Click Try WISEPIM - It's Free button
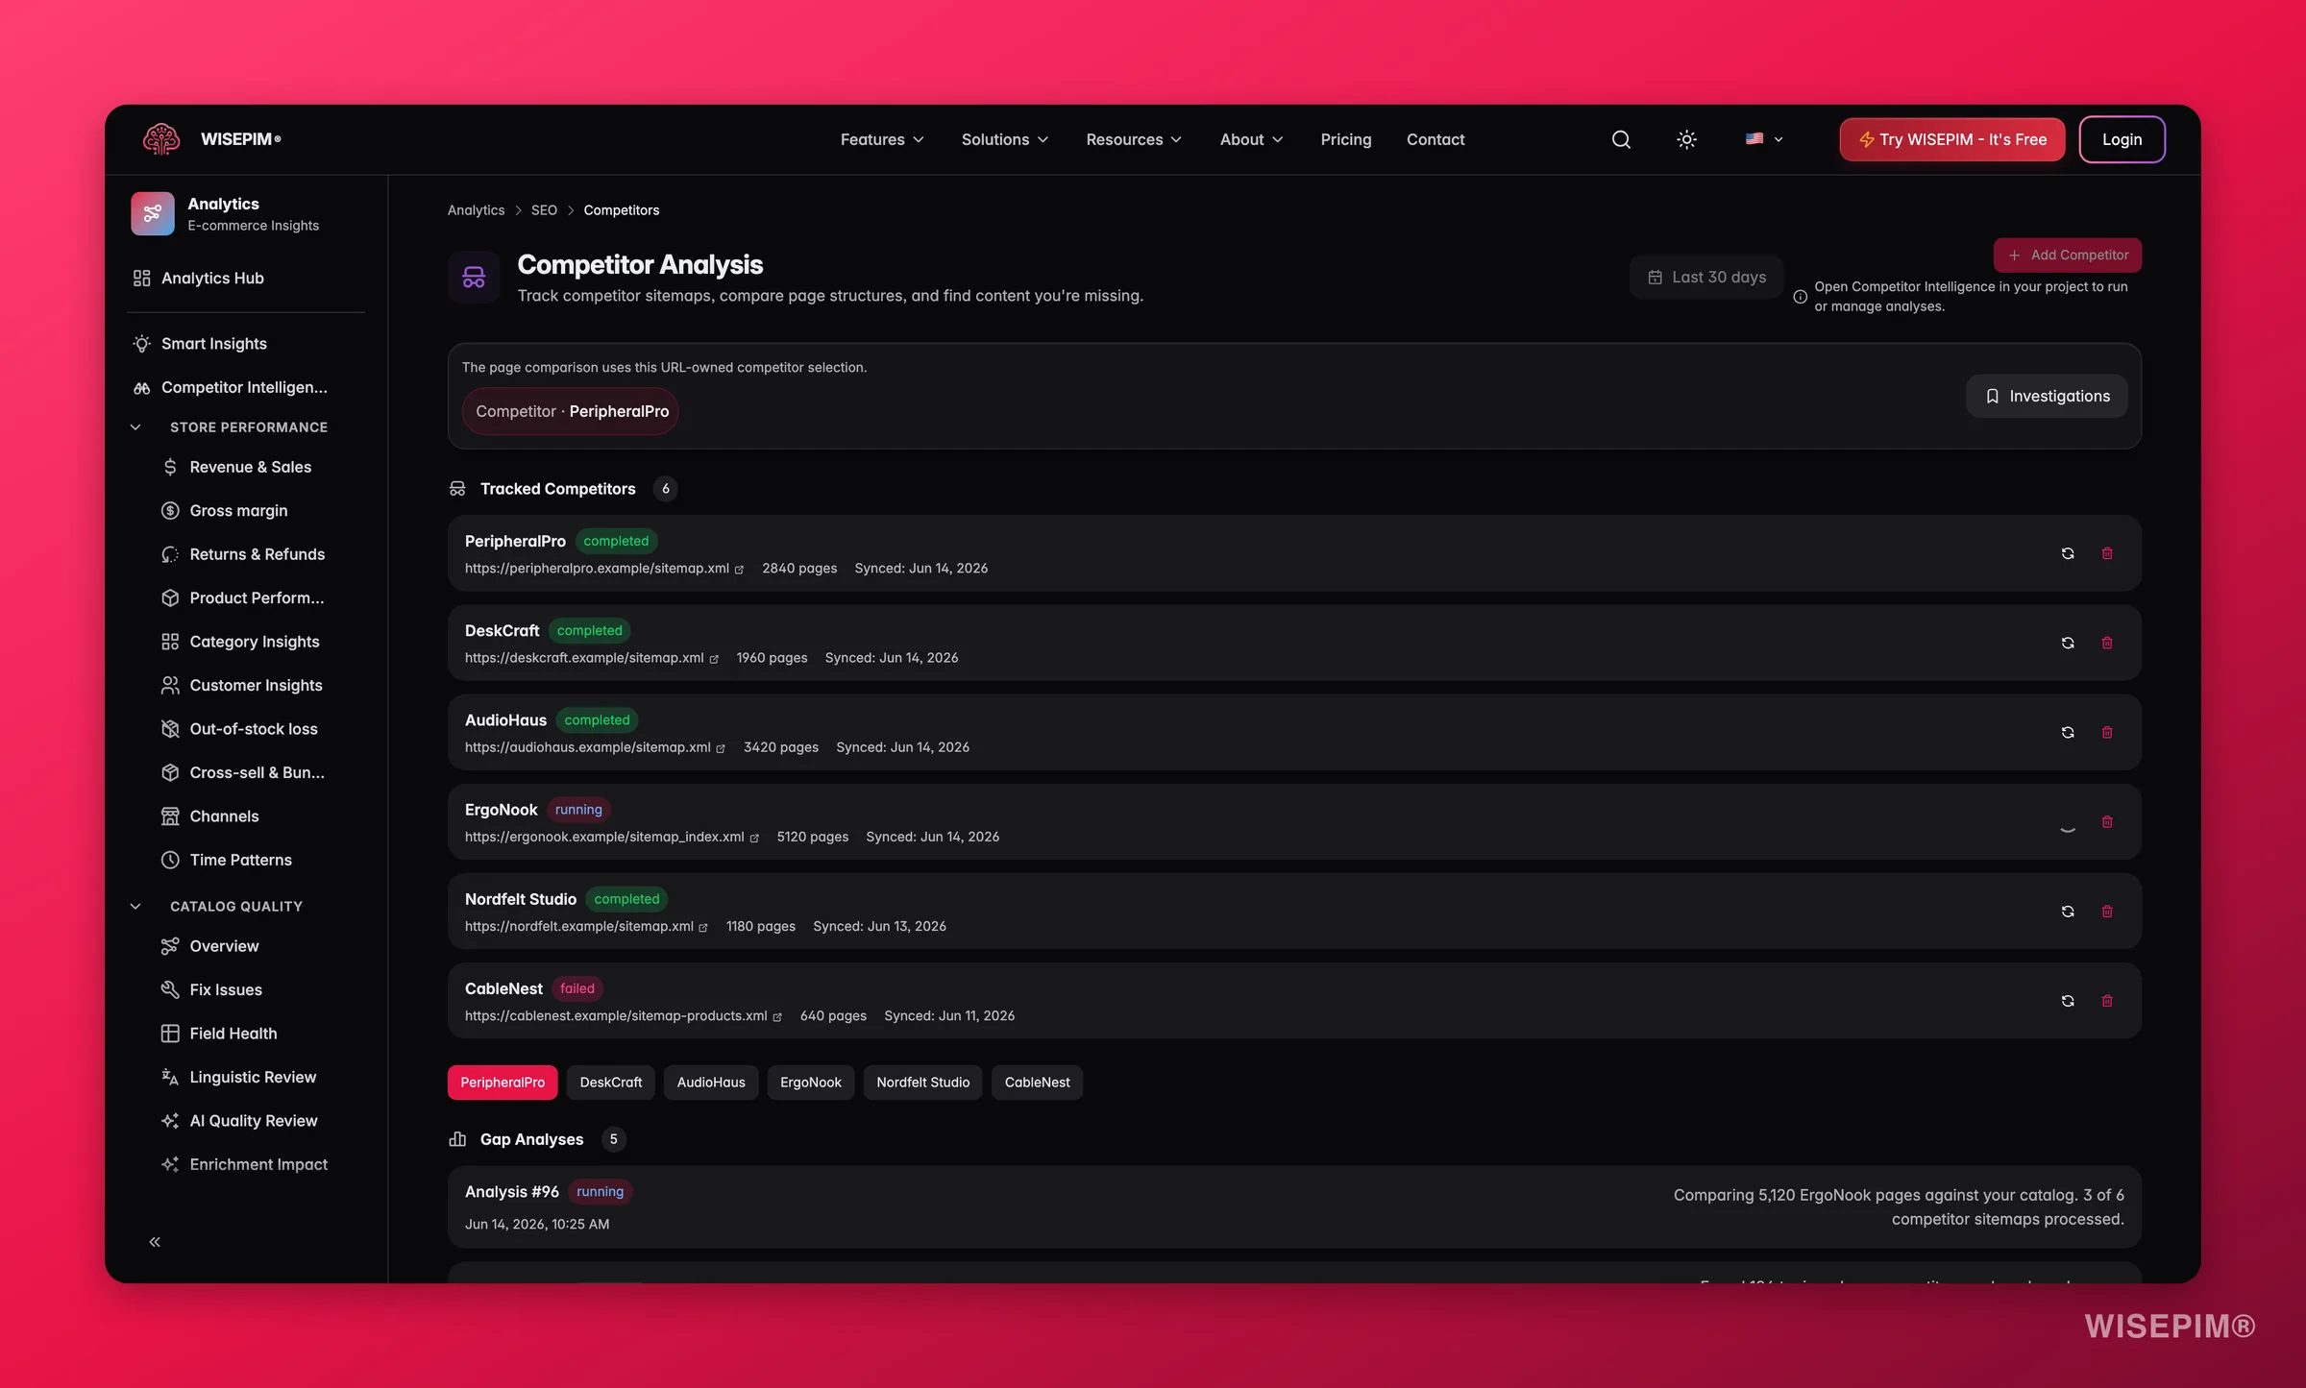The width and height of the screenshot is (2306, 1388). [1951, 139]
